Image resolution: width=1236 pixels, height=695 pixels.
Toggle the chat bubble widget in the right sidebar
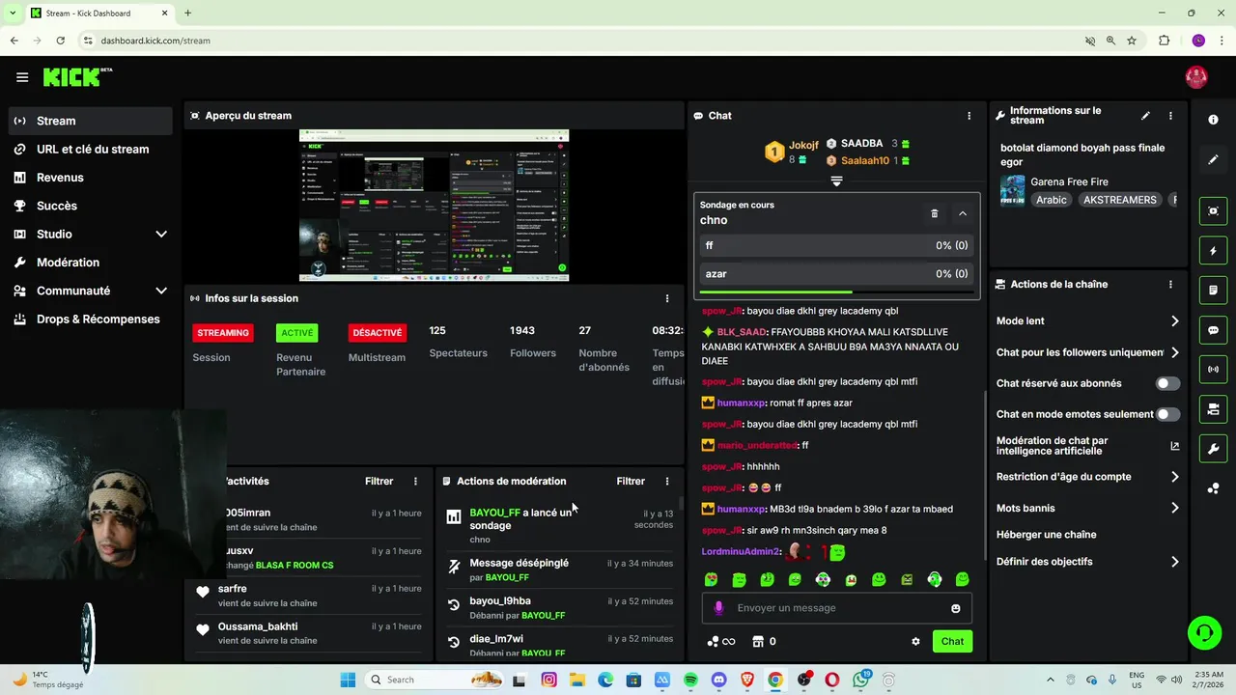1213,330
